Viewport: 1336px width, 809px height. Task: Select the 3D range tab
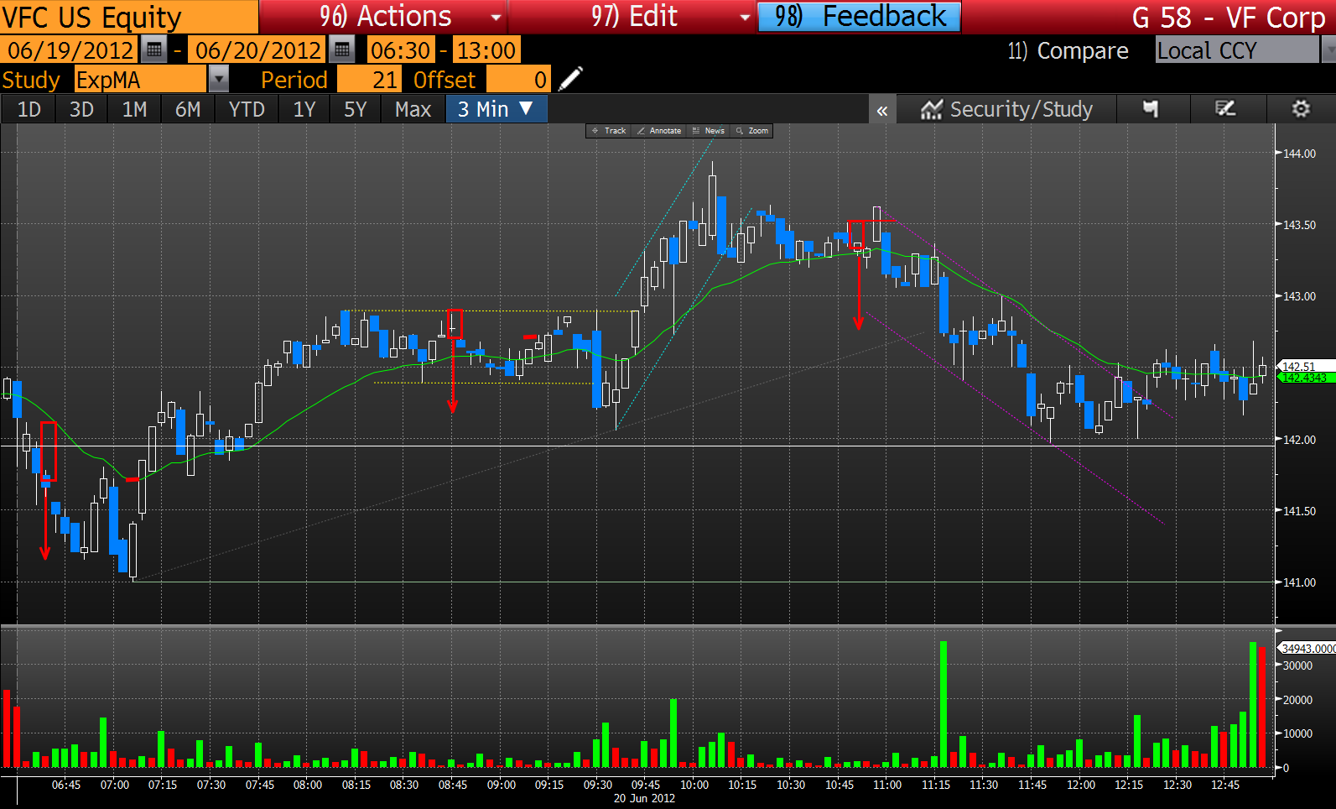[81, 109]
